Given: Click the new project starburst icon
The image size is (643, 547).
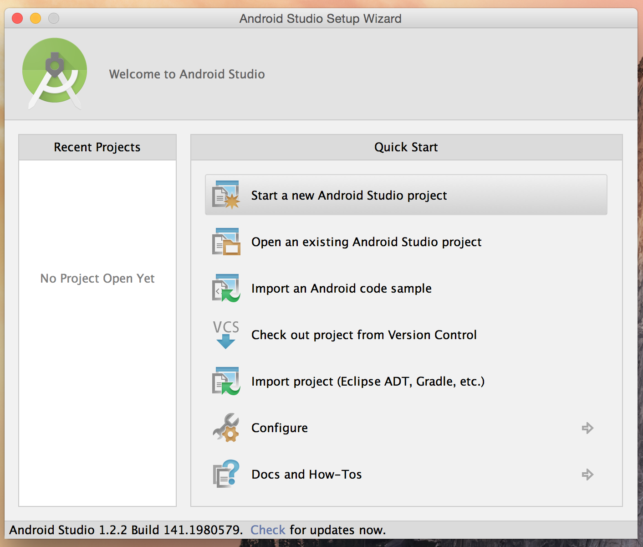Looking at the screenshot, I should [226, 195].
